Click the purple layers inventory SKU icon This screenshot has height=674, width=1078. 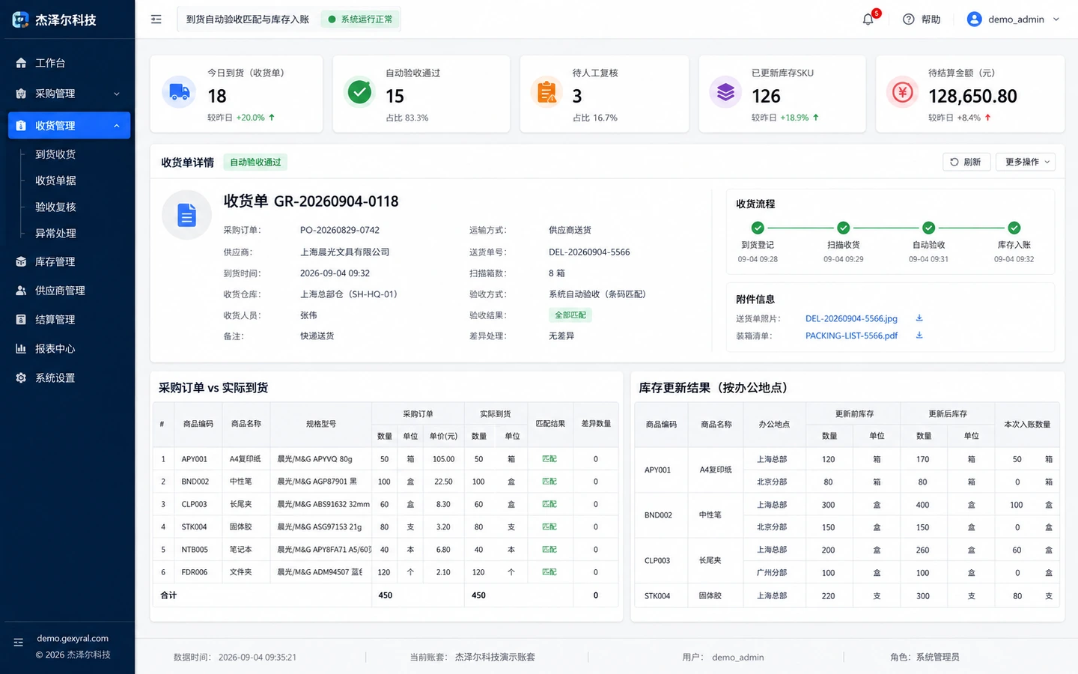pos(725,93)
